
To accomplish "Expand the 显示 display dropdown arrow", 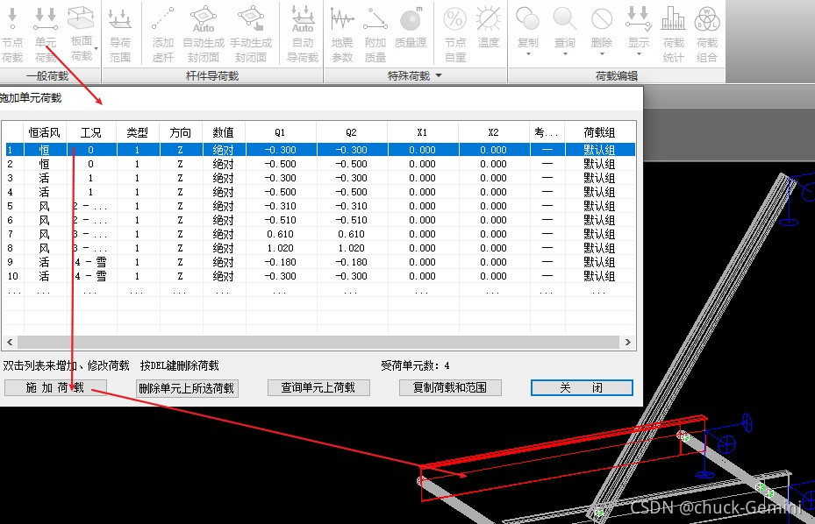I will pos(638,54).
